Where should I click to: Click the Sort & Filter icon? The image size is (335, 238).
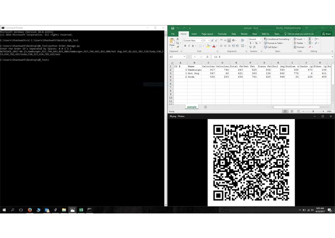[x=316, y=39]
